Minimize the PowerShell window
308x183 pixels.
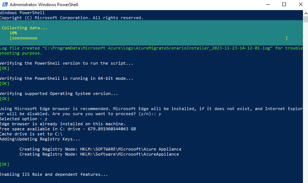point(268,4)
